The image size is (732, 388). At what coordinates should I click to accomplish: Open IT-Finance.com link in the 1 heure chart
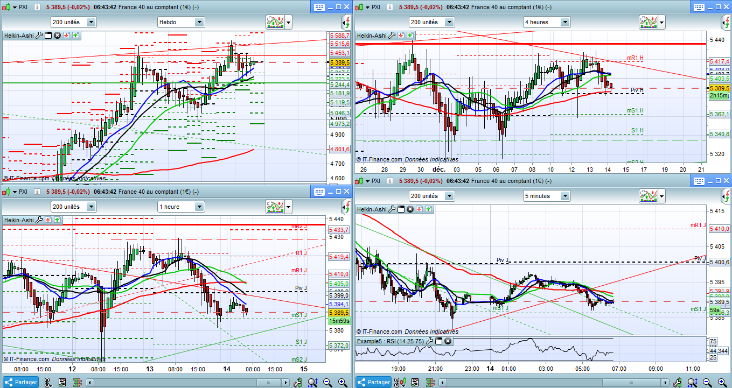pyautogui.click(x=30, y=358)
